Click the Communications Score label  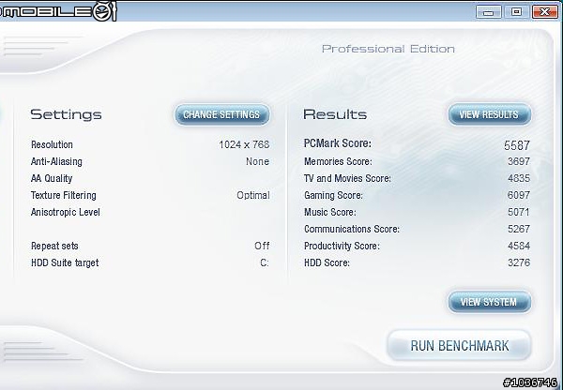coord(352,229)
